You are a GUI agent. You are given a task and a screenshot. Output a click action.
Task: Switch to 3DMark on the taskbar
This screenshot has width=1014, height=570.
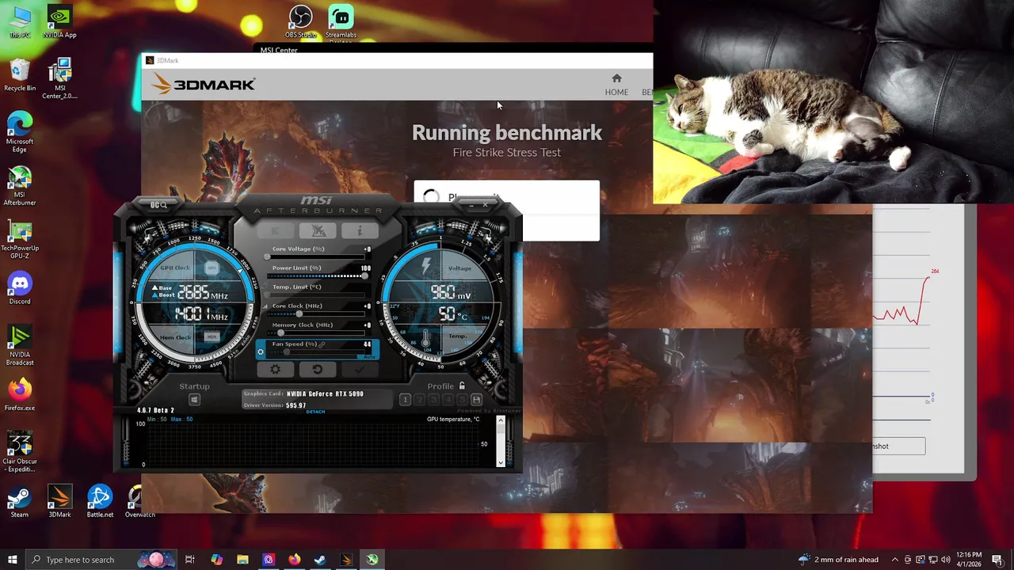pos(346,560)
